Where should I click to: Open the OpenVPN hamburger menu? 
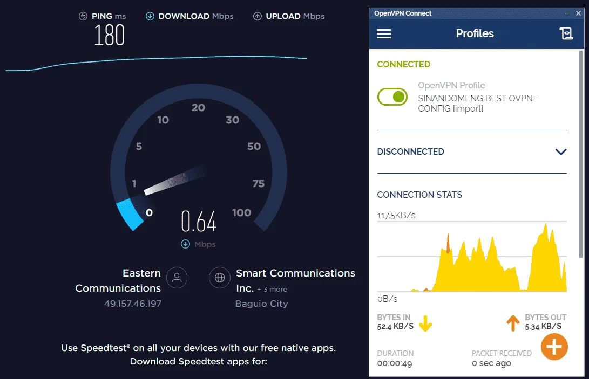click(384, 34)
